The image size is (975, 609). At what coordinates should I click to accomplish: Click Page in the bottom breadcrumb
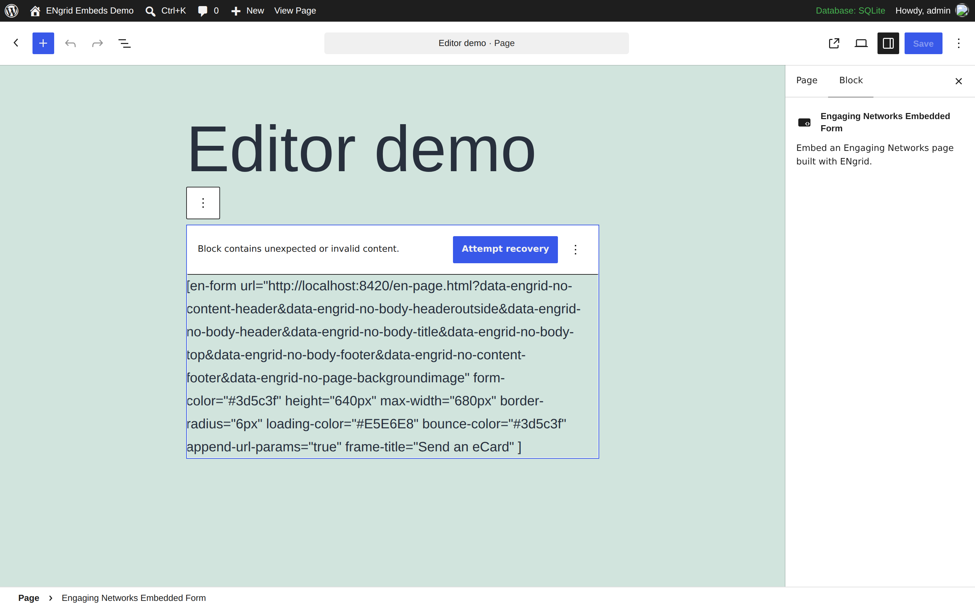point(28,598)
